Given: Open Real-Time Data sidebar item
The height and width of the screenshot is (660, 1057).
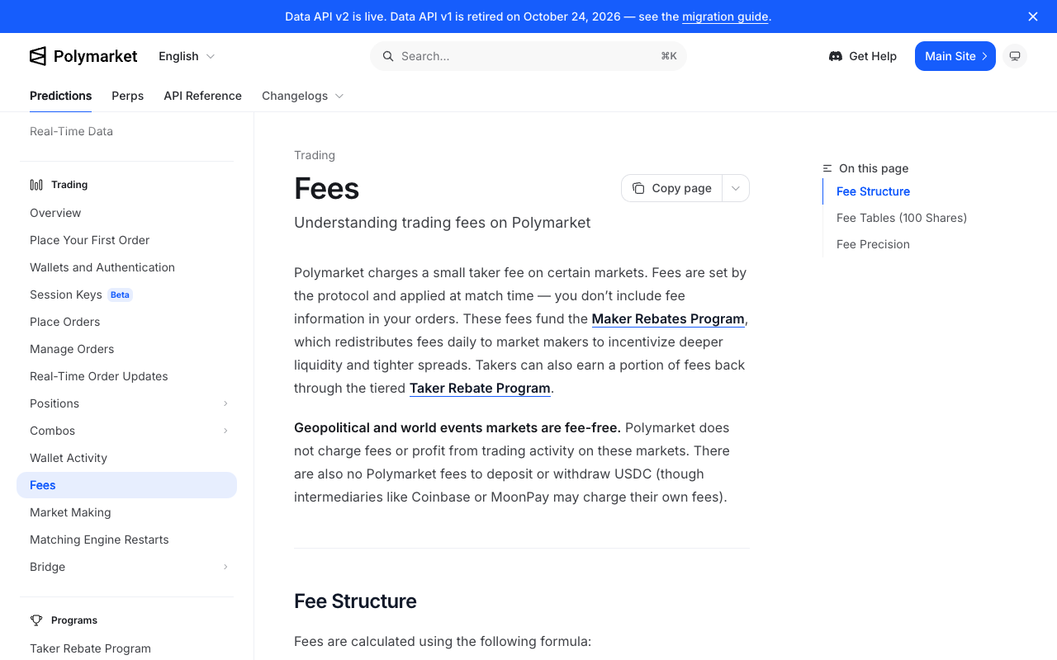Looking at the screenshot, I should coord(126,131).
